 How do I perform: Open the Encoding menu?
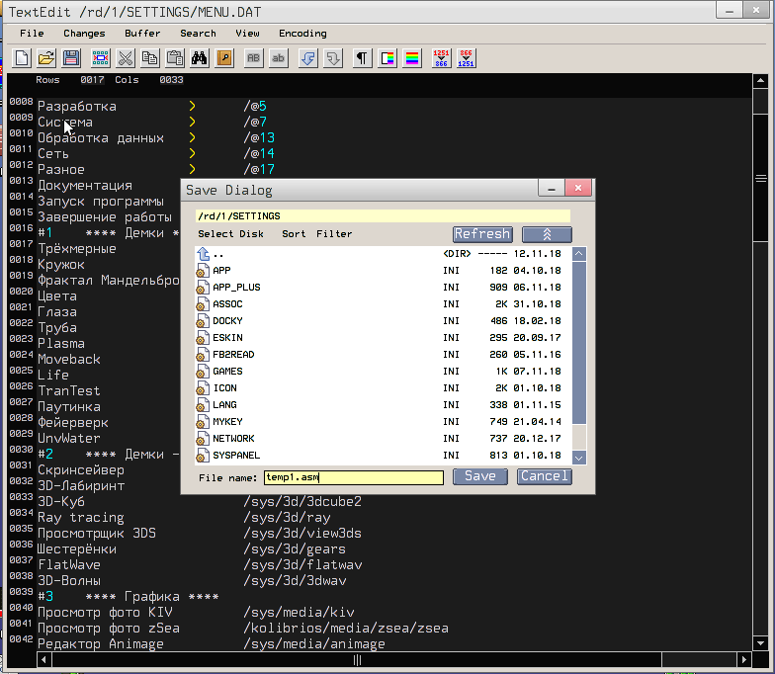(x=301, y=33)
